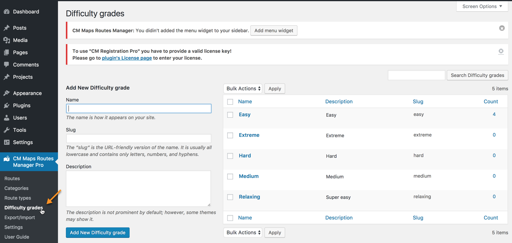
Task: Click the Users person icon
Action: click(7, 118)
